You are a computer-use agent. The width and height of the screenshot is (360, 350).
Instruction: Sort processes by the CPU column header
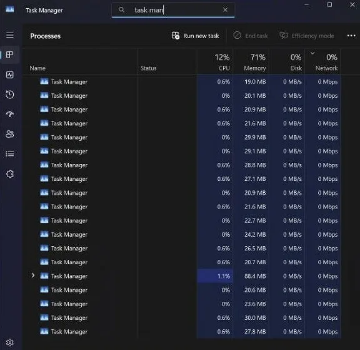point(215,61)
